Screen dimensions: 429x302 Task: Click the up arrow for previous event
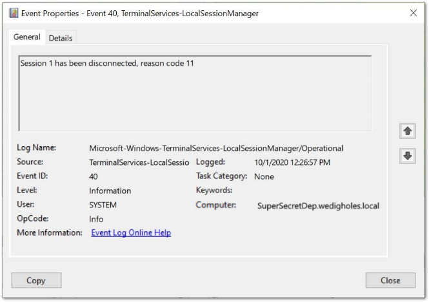click(407, 131)
